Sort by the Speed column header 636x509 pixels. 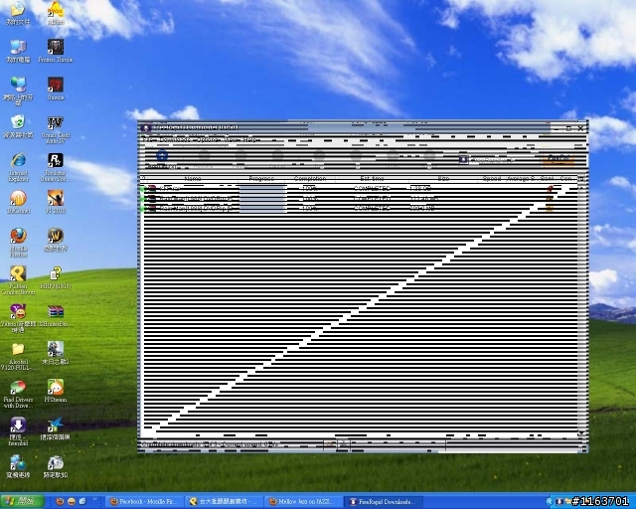click(492, 179)
